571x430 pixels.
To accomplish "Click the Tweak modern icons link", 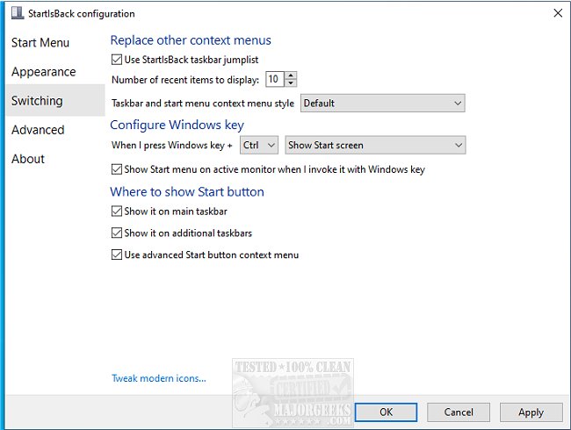I will [159, 379].
